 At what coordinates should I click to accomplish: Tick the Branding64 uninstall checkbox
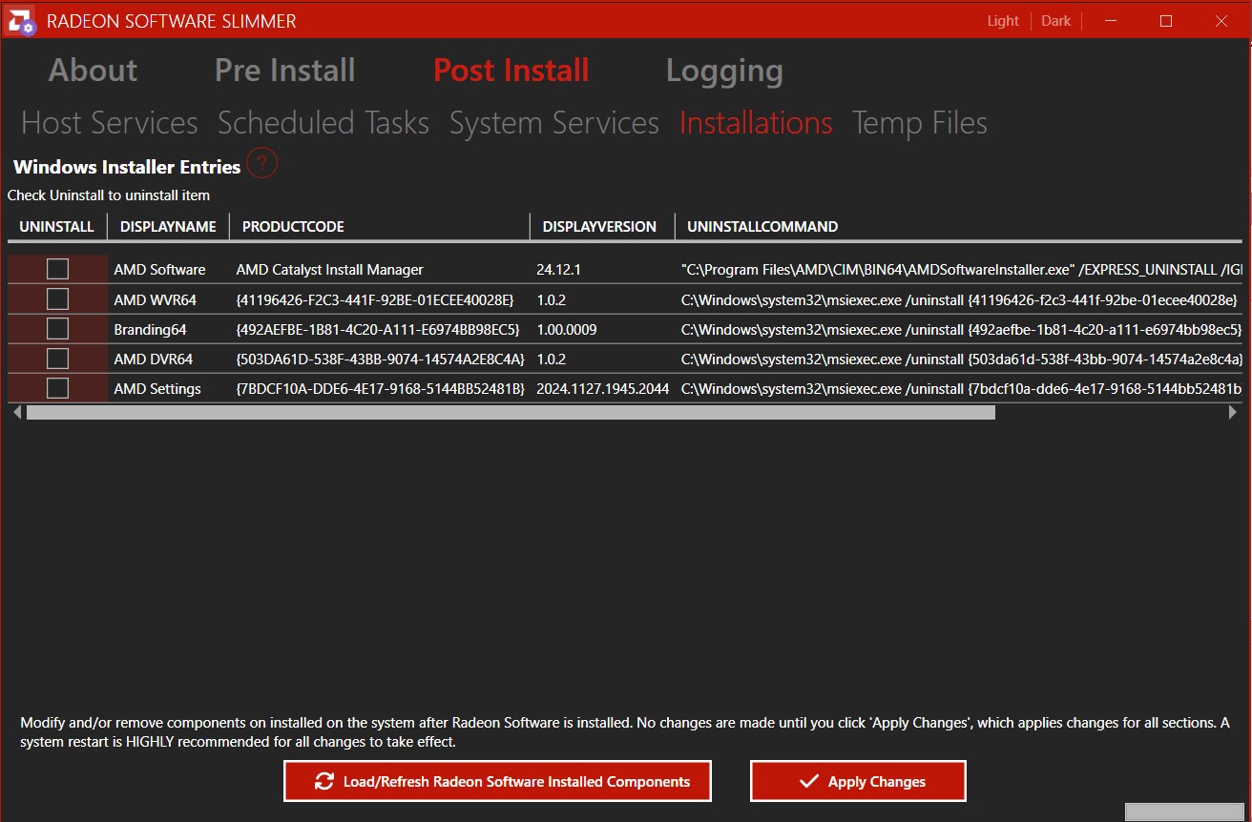(x=57, y=329)
